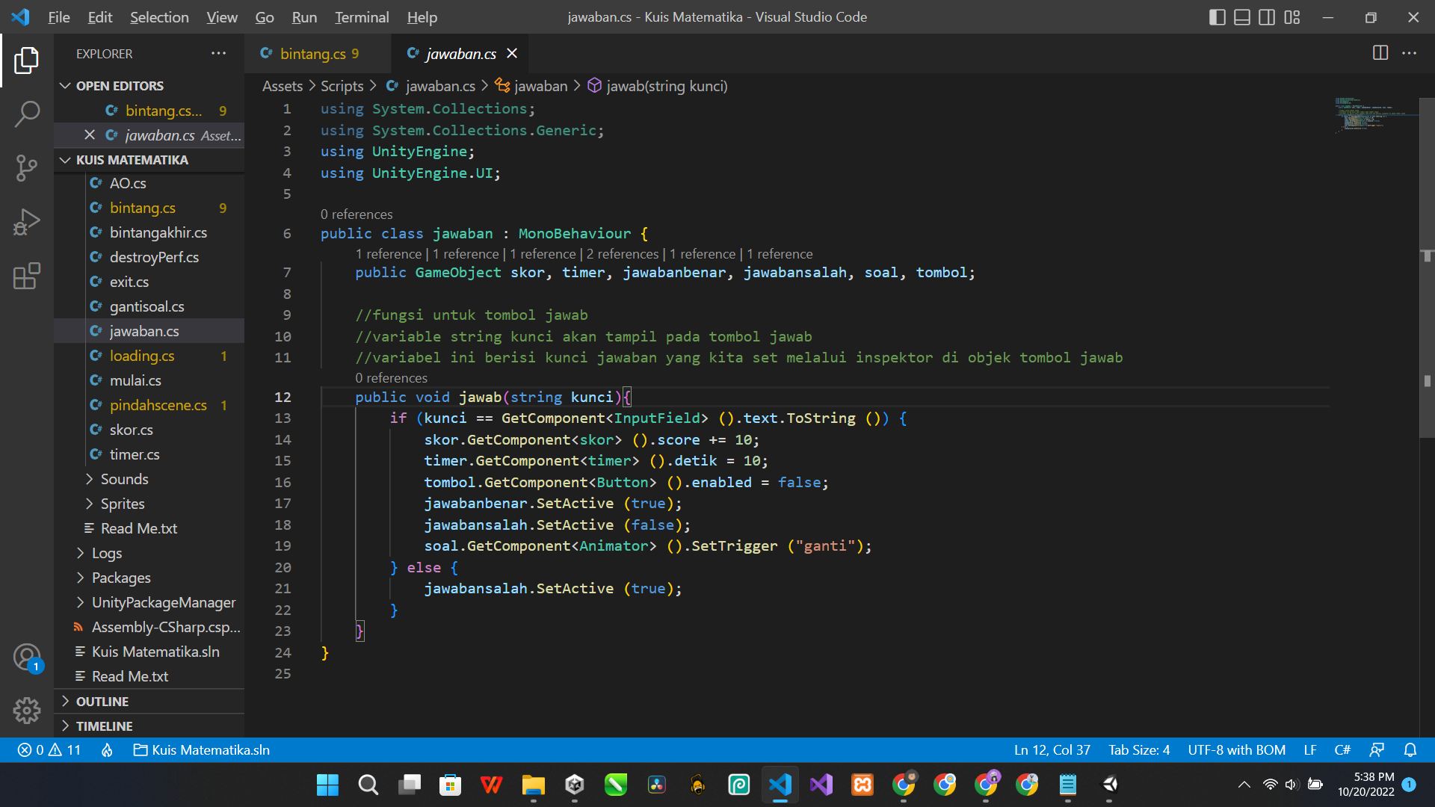The height and width of the screenshot is (807, 1435).
Task: Open Source Control view
Action: [27, 168]
